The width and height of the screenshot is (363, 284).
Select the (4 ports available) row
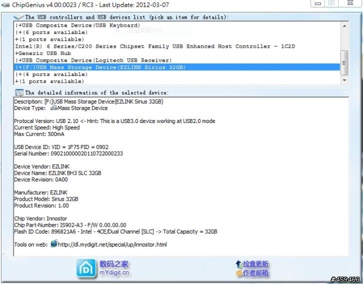click(x=176, y=74)
